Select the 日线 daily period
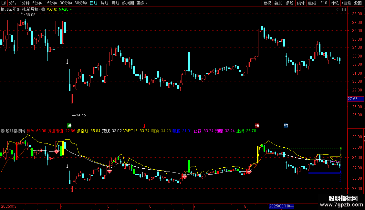Screen dimensions: 365x210 [94, 3]
